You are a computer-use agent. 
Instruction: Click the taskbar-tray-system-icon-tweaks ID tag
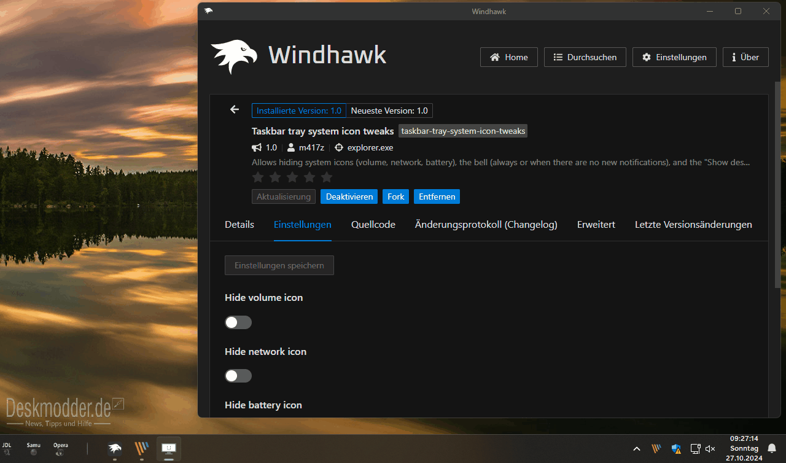pyautogui.click(x=463, y=131)
